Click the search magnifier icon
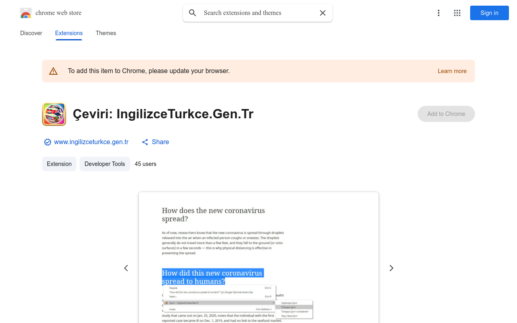Viewport: 517px width, 323px height. point(193,13)
